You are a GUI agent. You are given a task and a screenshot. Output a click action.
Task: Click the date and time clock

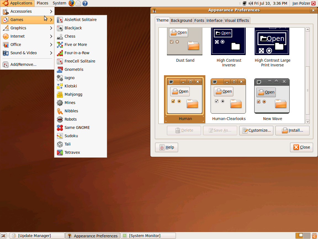(x=271, y=3)
